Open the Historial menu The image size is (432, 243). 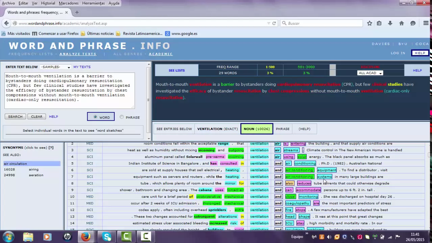point(48,3)
